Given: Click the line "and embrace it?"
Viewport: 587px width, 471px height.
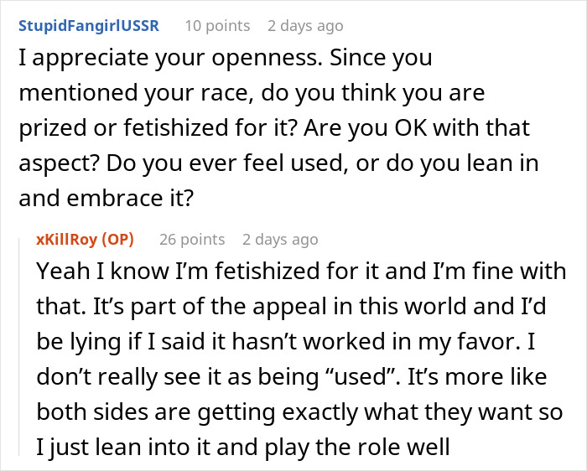Looking at the screenshot, I should [106, 198].
